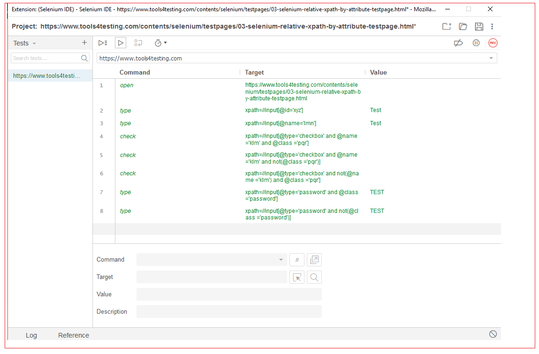This screenshot has height=354, width=539.
Task: Click the Target column header
Action: 254,72
